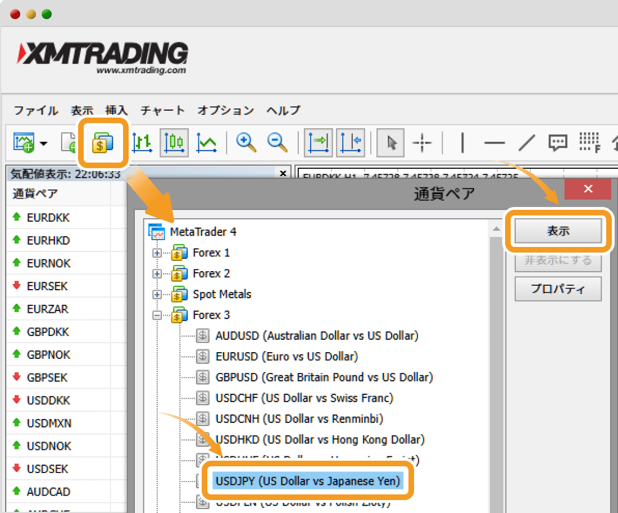The width and height of the screenshot is (618, 513).
Task: Expand the Forex 1 group
Action: [x=157, y=253]
